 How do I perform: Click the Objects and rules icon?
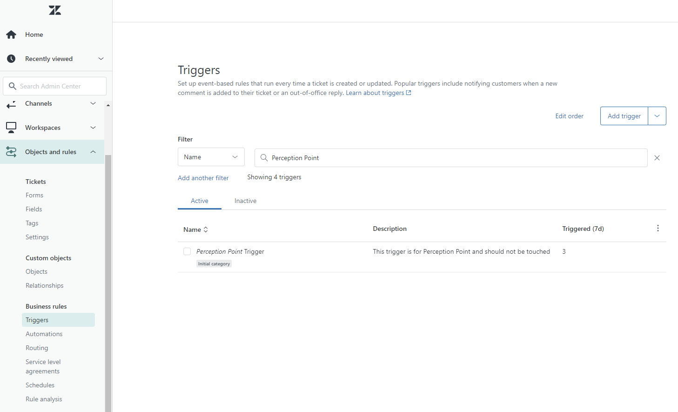11,152
